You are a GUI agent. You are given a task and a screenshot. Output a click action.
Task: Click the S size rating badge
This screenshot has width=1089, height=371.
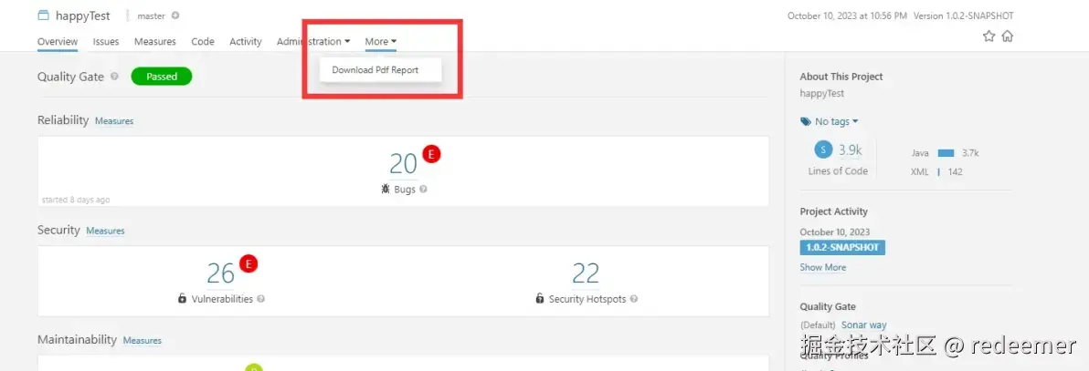[824, 150]
